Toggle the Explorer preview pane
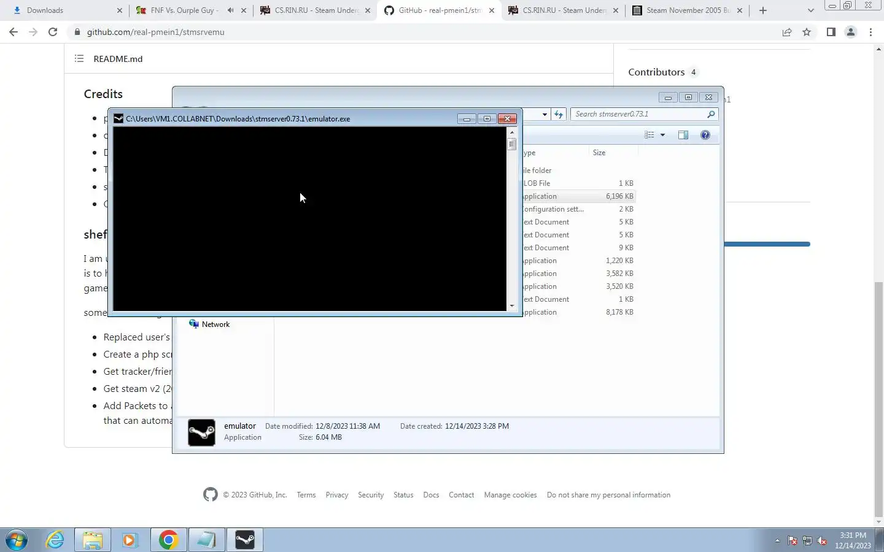 pos(683,135)
